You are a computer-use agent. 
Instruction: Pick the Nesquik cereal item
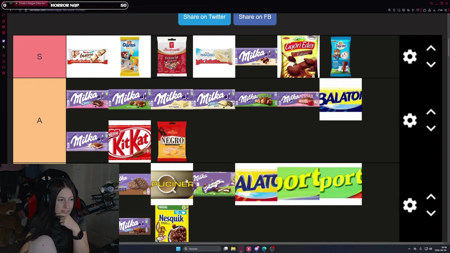point(172,224)
